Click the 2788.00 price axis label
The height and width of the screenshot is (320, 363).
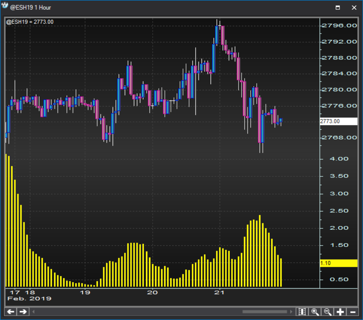(x=339, y=58)
